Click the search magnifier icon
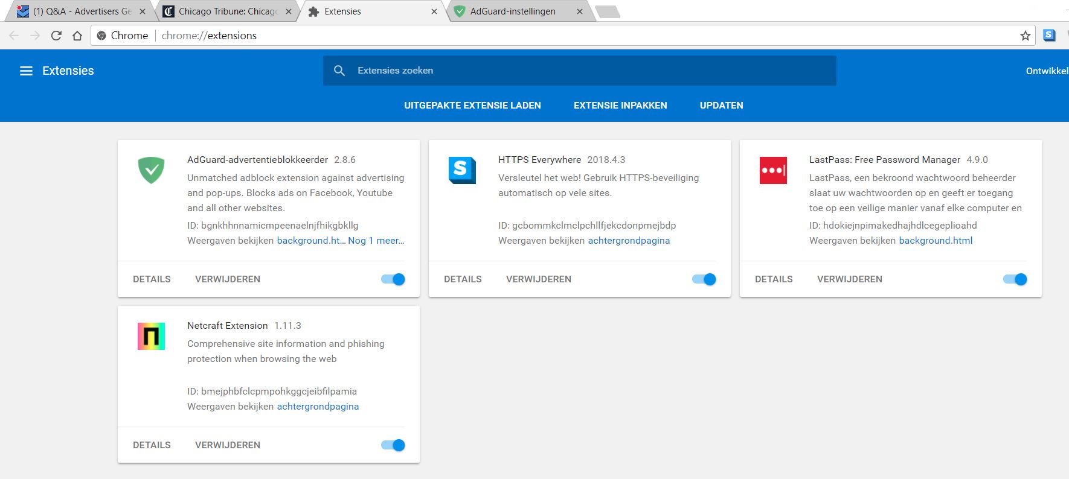This screenshot has width=1069, height=479. coord(339,71)
